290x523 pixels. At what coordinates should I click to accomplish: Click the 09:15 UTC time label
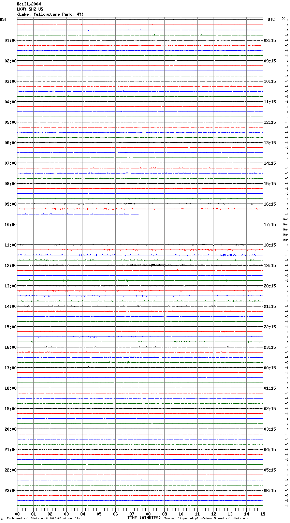[x=270, y=61]
